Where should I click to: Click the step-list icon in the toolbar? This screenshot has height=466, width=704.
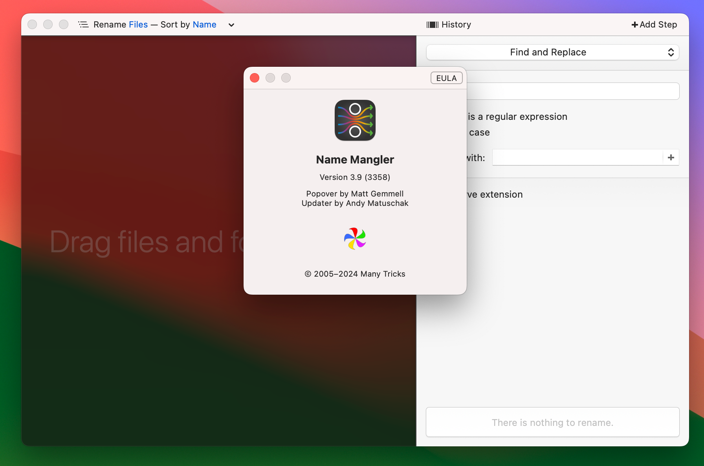click(83, 24)
